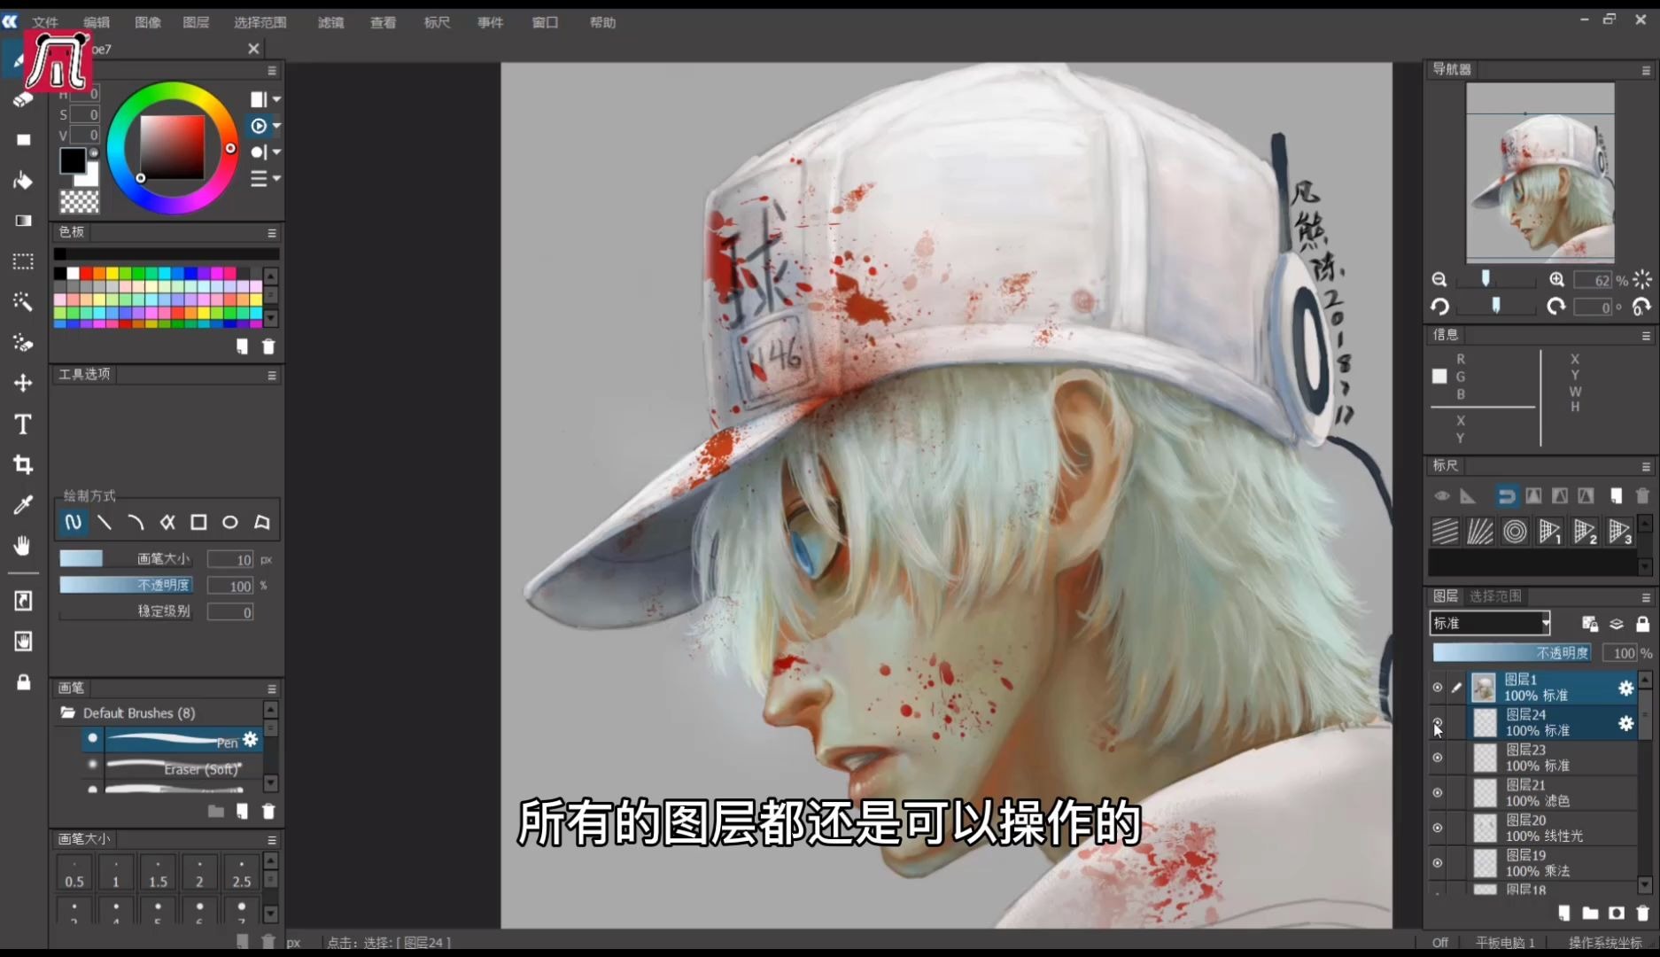1660x957 pixels.
Task: Toggle the layer lock icon
Action: (x=1642, y=624)
